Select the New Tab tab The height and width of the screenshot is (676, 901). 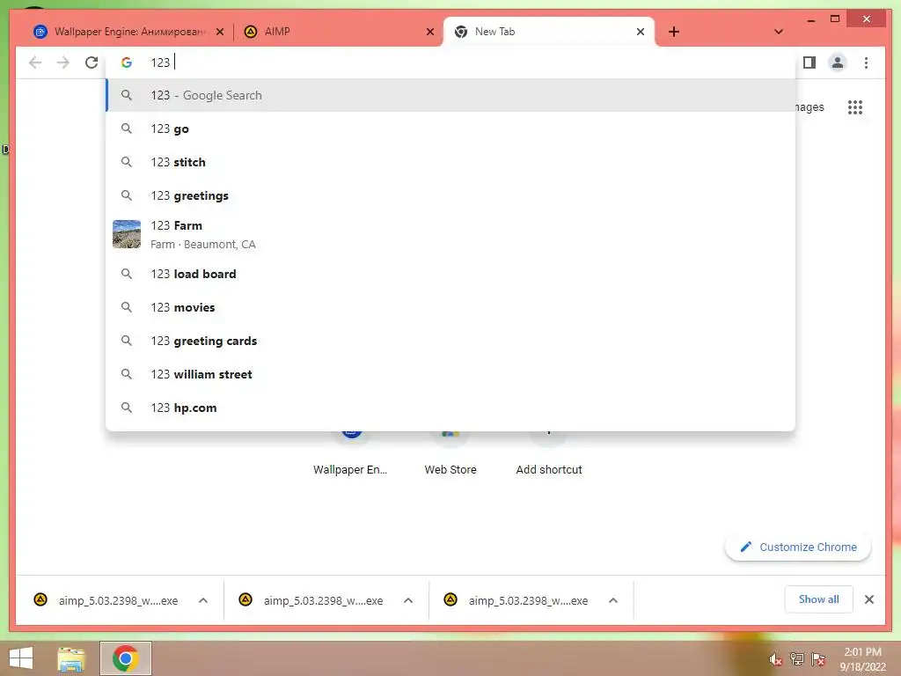(549, 32)
